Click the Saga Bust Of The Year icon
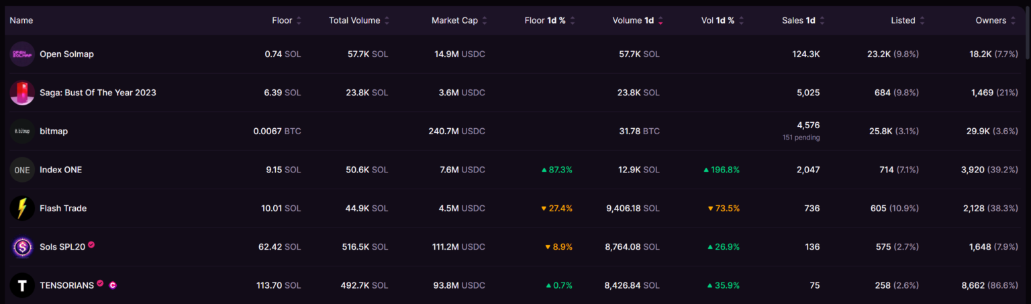The height and width of the screenshot is (304, 1031). [x=22, y=93]
